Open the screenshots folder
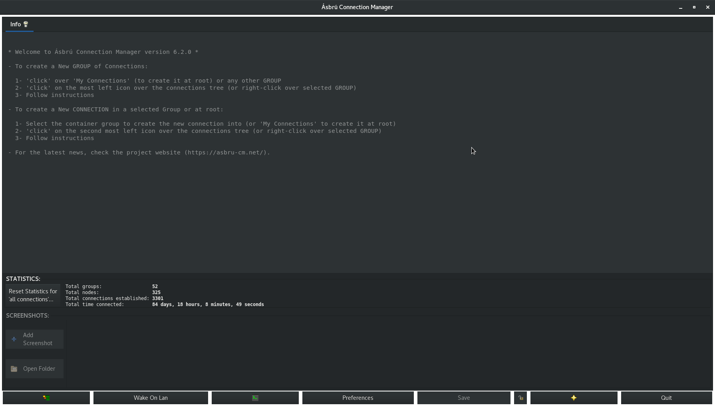The width and height of the screenshot is (715, 407). (x=34, y=369)
